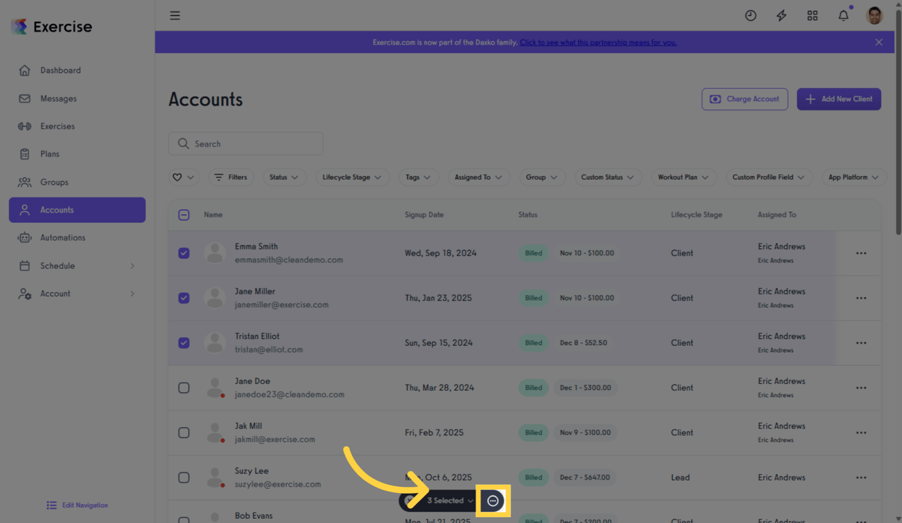Expand the Assigned To filter

[479, 177]
